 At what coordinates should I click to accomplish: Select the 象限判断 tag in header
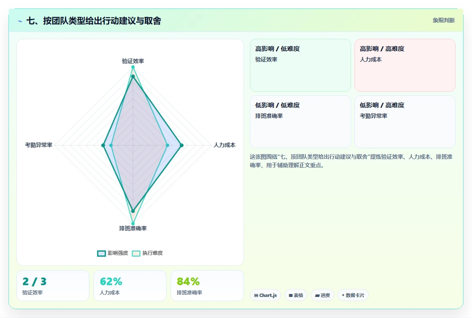tap(444, 21)
